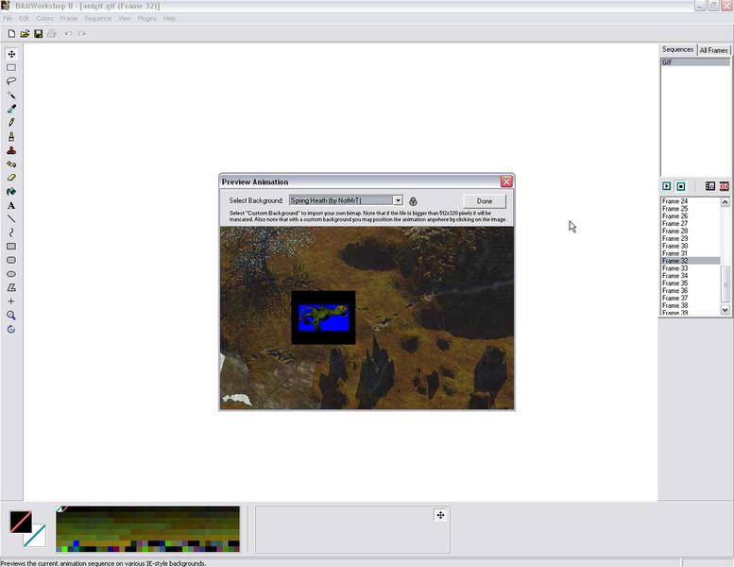The height and width of the screenshot is (567, 734).
Task: Open the Plugins menu
Action: pos(147,18)
